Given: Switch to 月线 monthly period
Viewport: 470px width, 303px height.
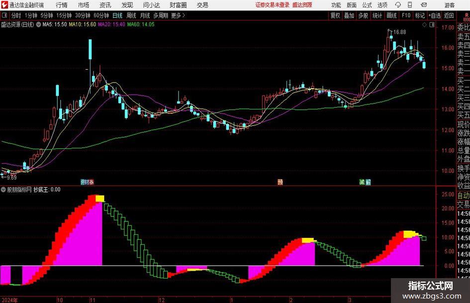Looking at the screenshot, I should pos(145,15).
